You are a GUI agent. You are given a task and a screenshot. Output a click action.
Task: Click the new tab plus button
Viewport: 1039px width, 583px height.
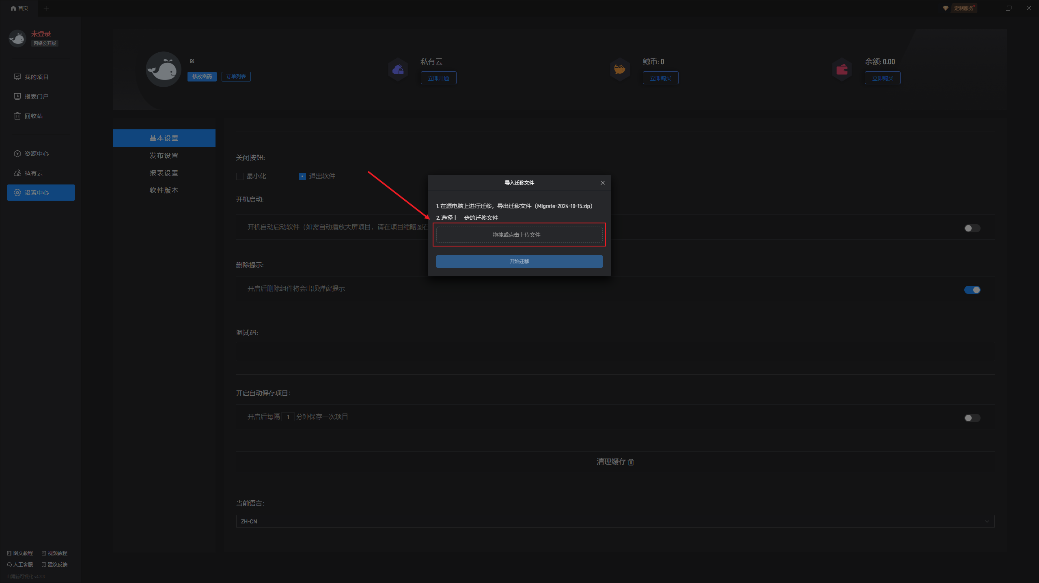tap(46, 9)
